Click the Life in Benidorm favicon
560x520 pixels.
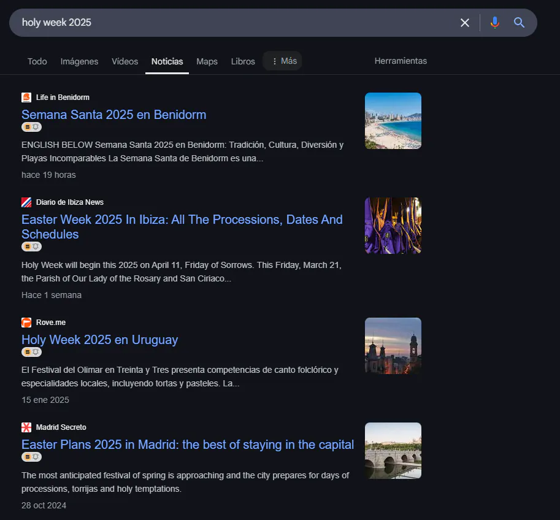26,97
